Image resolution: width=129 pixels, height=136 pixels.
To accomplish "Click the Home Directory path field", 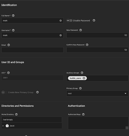I will pos(32,120).
